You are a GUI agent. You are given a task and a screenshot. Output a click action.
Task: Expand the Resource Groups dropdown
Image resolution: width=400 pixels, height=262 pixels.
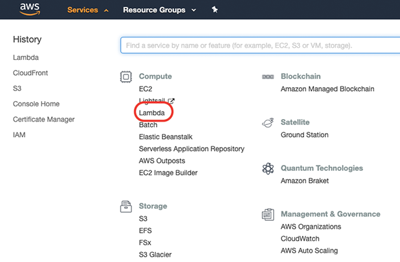click(x=160, y=10)
